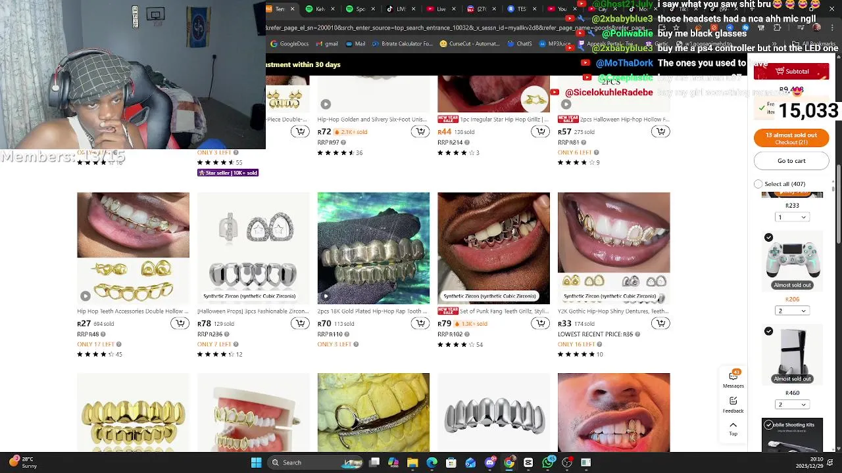This screenshot has width=842, height=473.
Task: Open quantity dropdown for the R206 controller
Action: pyautogui.click(x=792, y=311)
